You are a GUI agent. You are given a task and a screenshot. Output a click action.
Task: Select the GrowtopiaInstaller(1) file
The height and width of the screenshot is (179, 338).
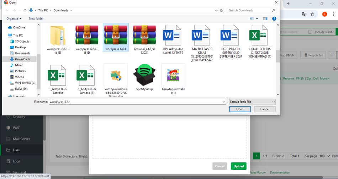tap(173, 79)
